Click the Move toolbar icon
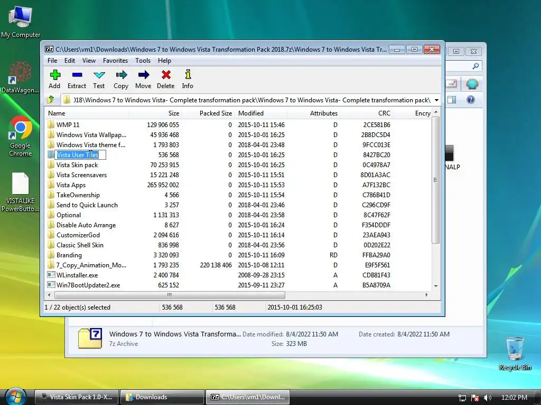Image resolution: width=541 pixels, height=405 pixels. [x=144, y=75]
